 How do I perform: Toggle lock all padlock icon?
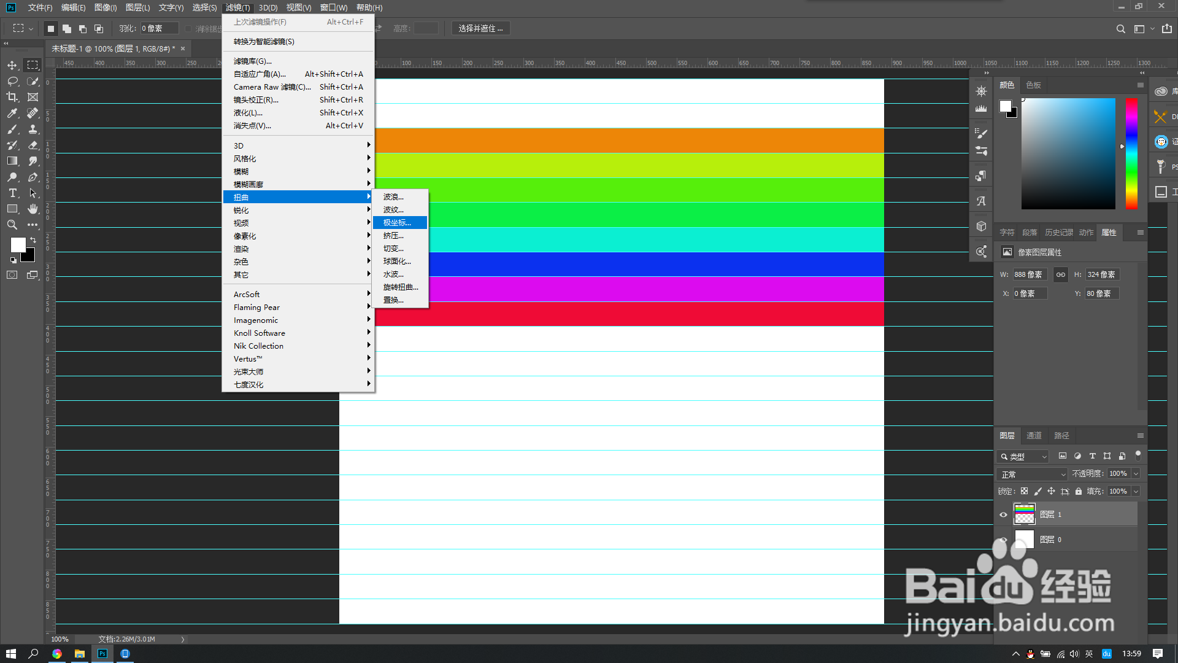point(1079,491)
